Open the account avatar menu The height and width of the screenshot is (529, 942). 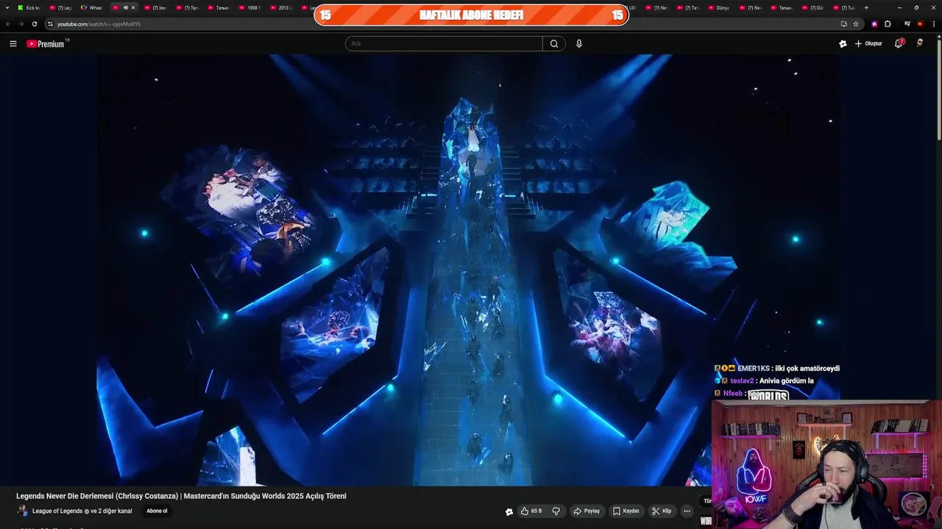click(x=920, y=43)
